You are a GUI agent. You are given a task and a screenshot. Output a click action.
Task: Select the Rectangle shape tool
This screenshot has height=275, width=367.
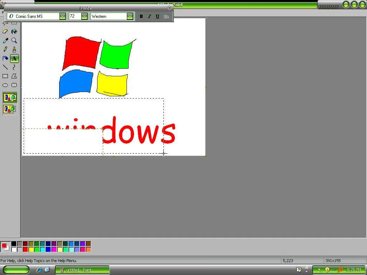5,76
